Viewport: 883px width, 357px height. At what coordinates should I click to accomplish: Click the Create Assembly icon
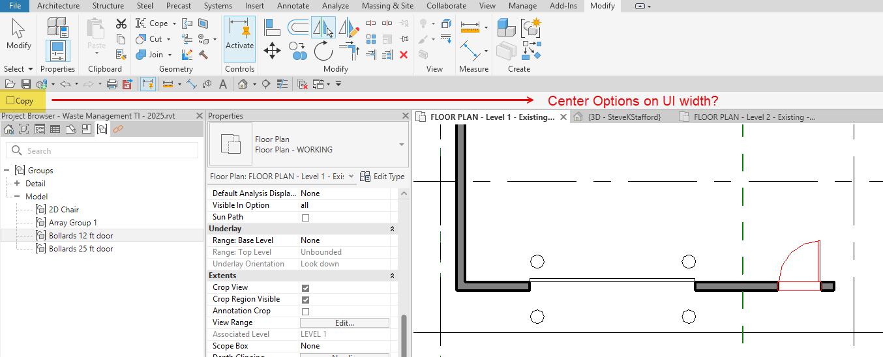[507, 27]
